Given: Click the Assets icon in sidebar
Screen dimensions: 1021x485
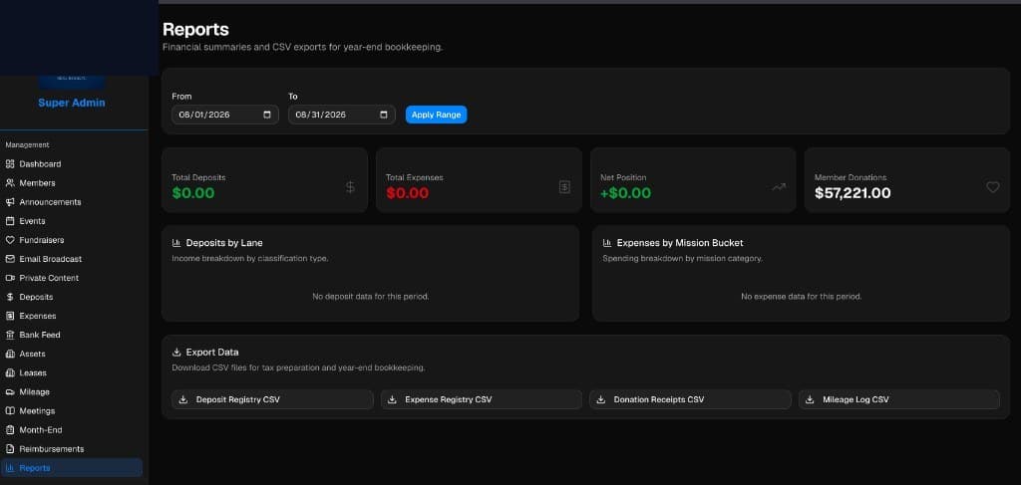Looking at the screenshot, I should pos(10,354).
